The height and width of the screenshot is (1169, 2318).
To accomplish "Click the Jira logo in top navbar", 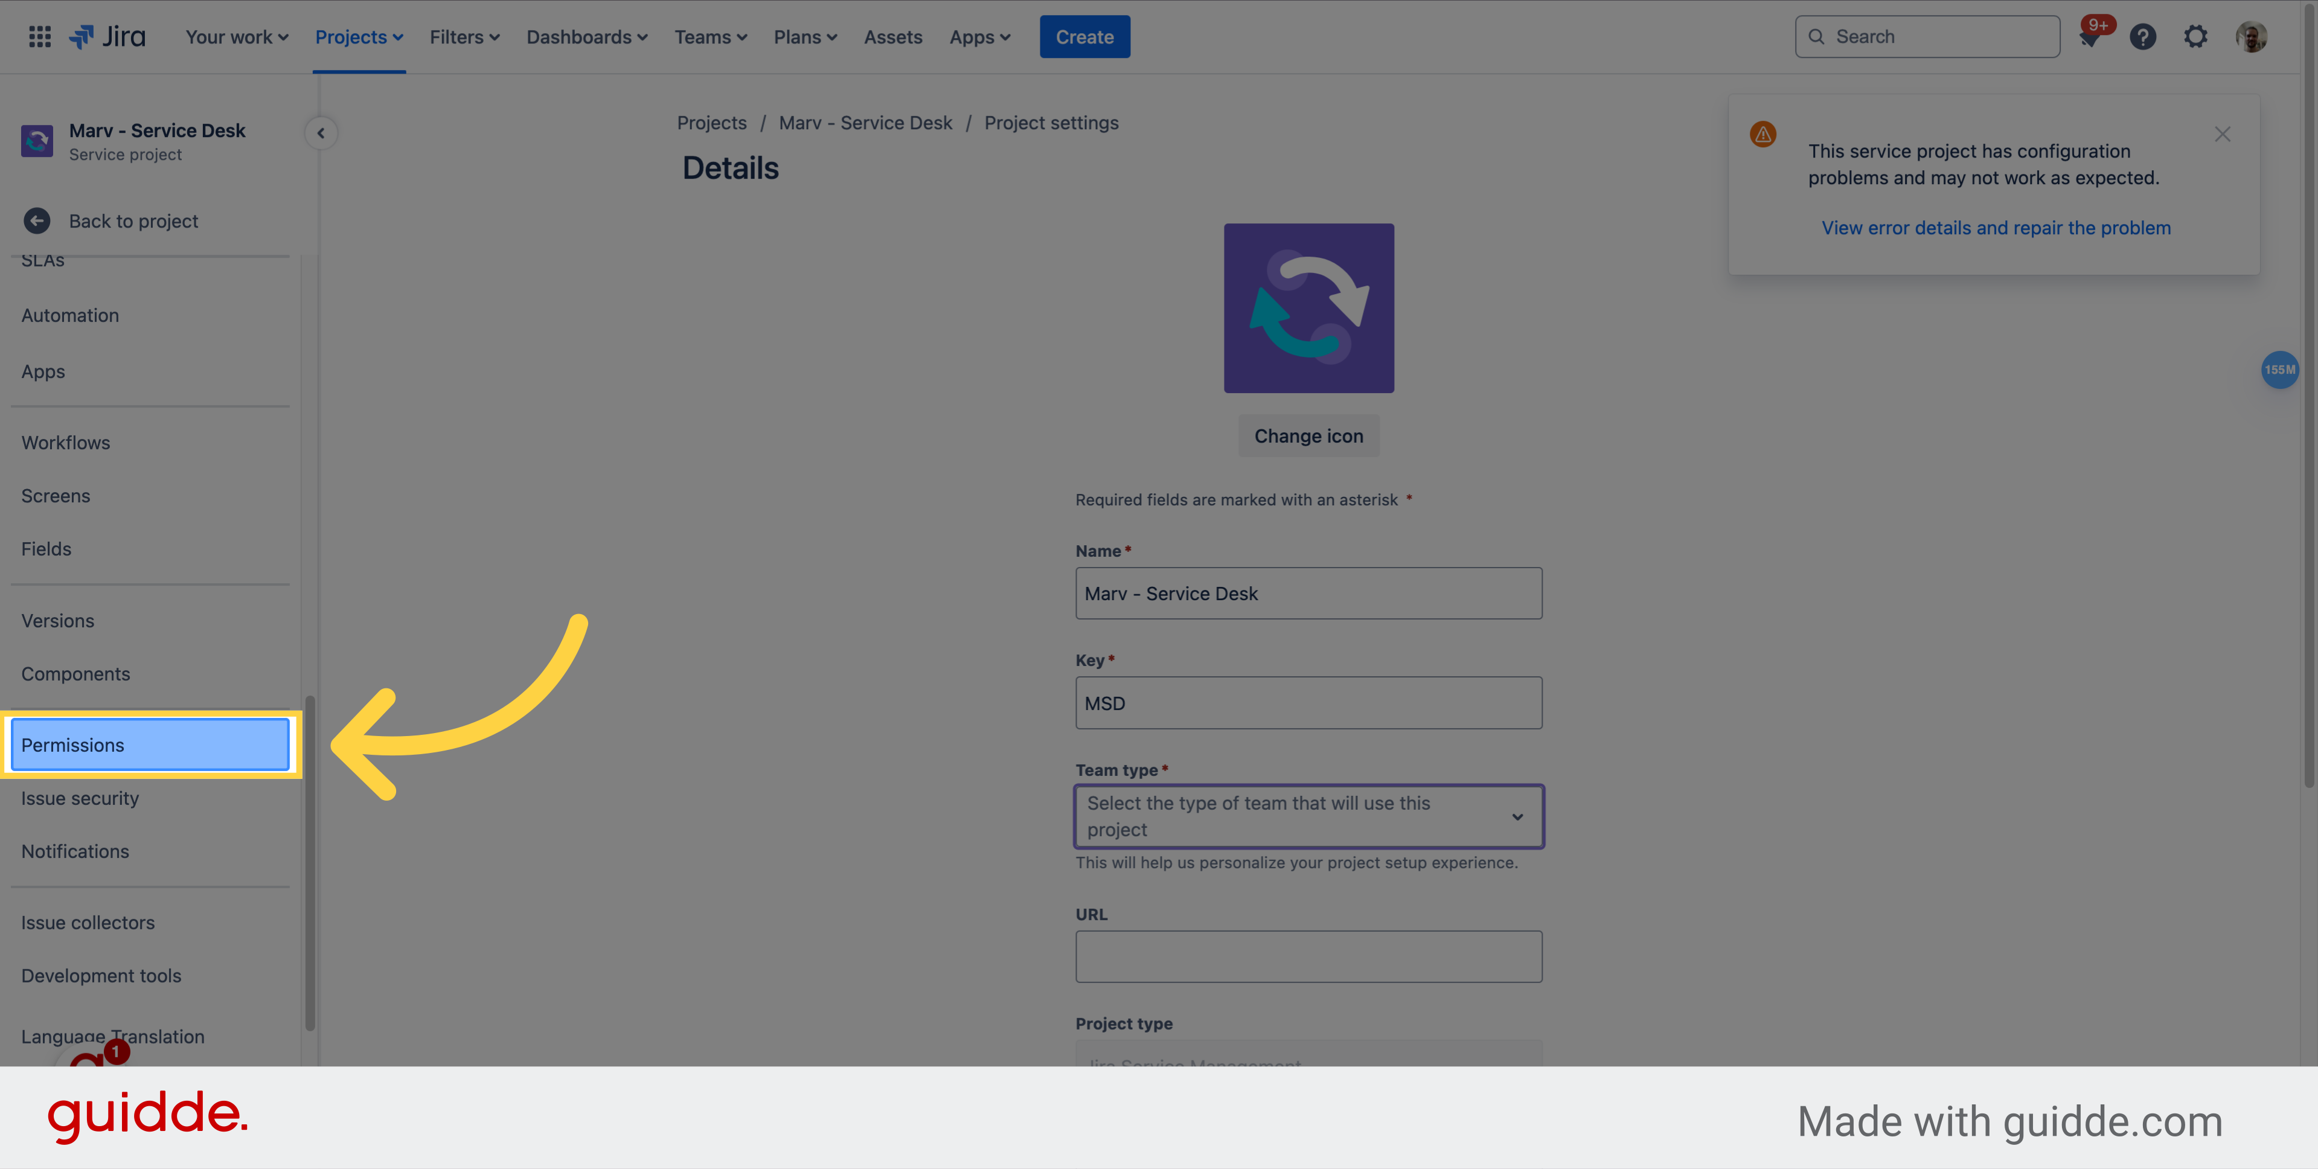I will (106, 36).
